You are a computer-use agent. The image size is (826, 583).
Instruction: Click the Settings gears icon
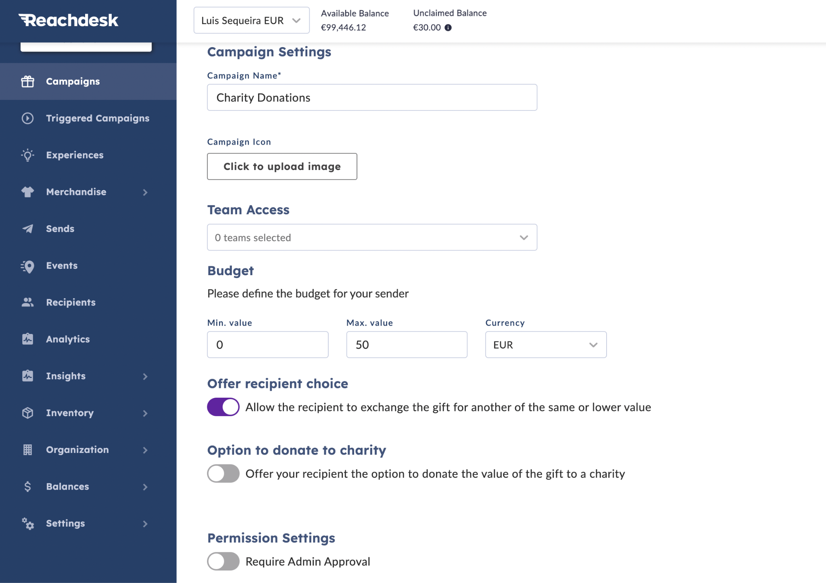(27, 523)
